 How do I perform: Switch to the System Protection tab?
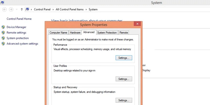tap(107, 33)
